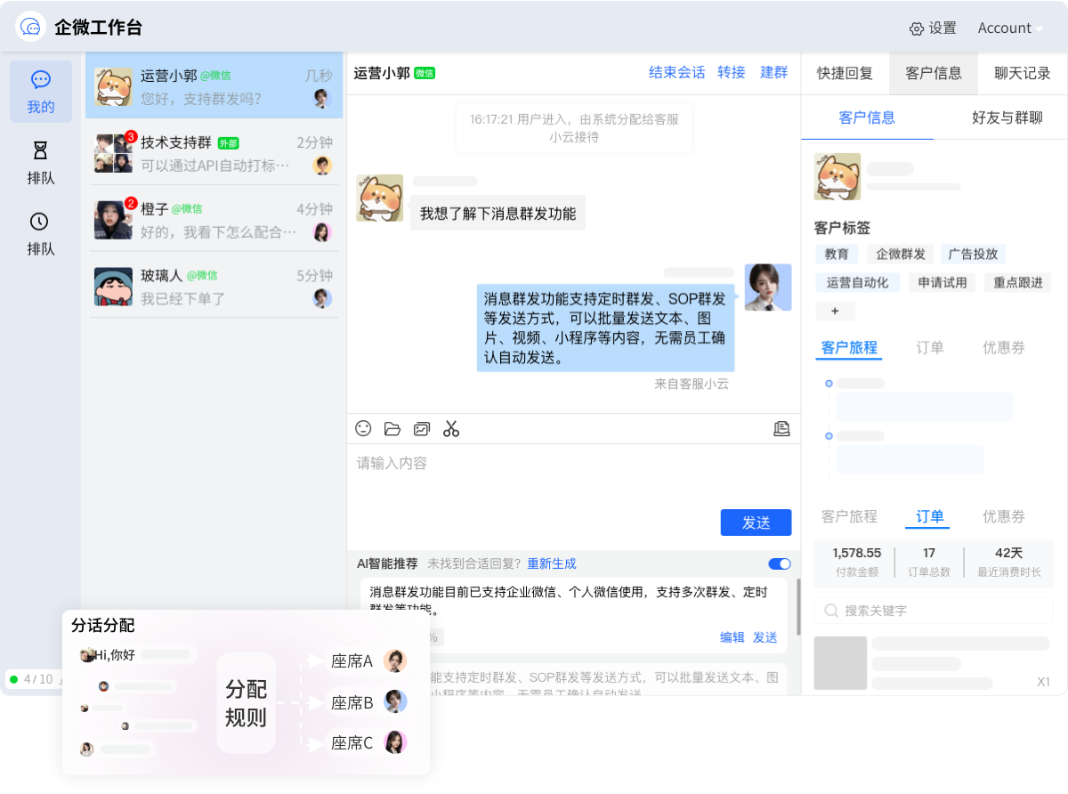1068x794 pixels.
Task: Open 排队 with the hourglass icon
Action: click(41, 163)
